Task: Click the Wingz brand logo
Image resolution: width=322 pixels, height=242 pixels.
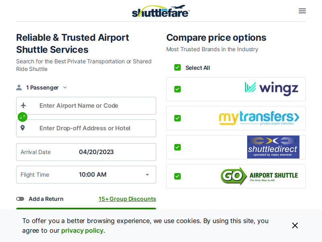Action: [x=271, y=89]
